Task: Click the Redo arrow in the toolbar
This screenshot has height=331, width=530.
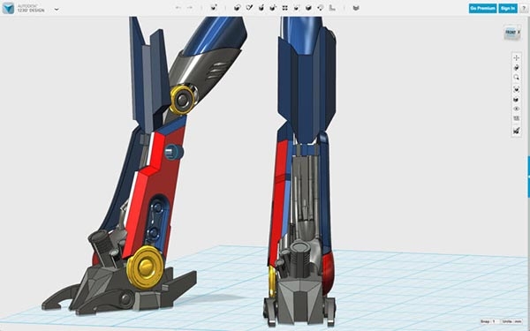Action: (190, 8)
